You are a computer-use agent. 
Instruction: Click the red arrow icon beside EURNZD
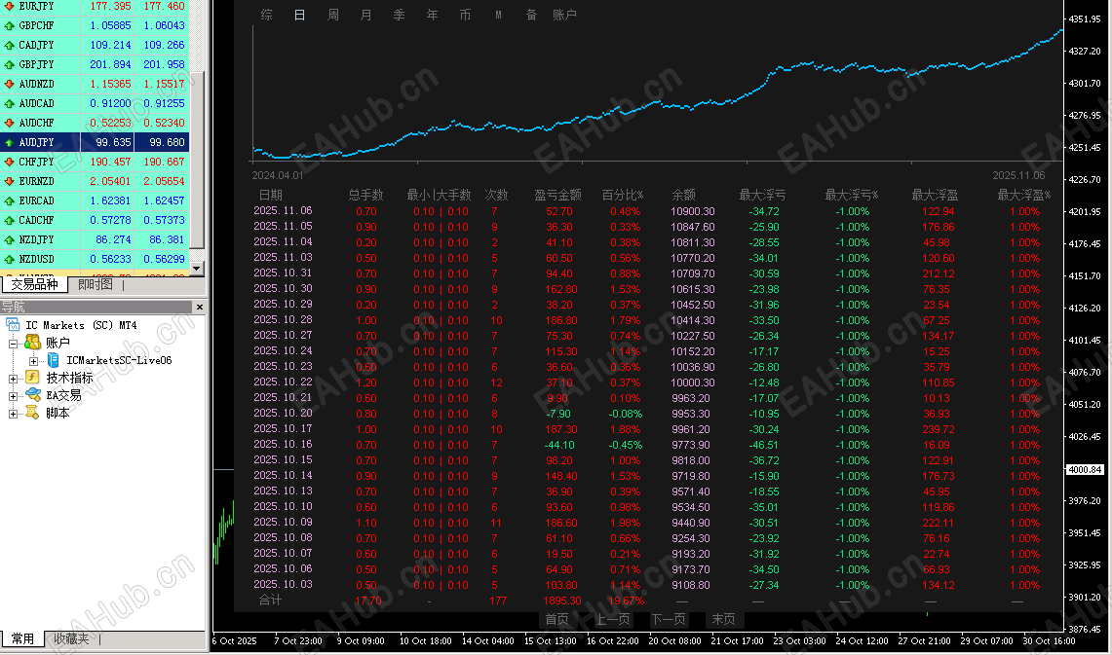9,181
